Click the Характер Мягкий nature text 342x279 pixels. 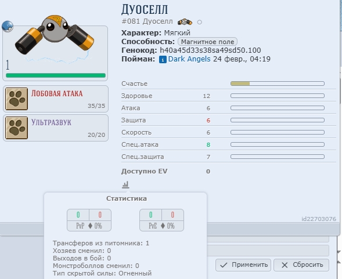tap(156, 33)
